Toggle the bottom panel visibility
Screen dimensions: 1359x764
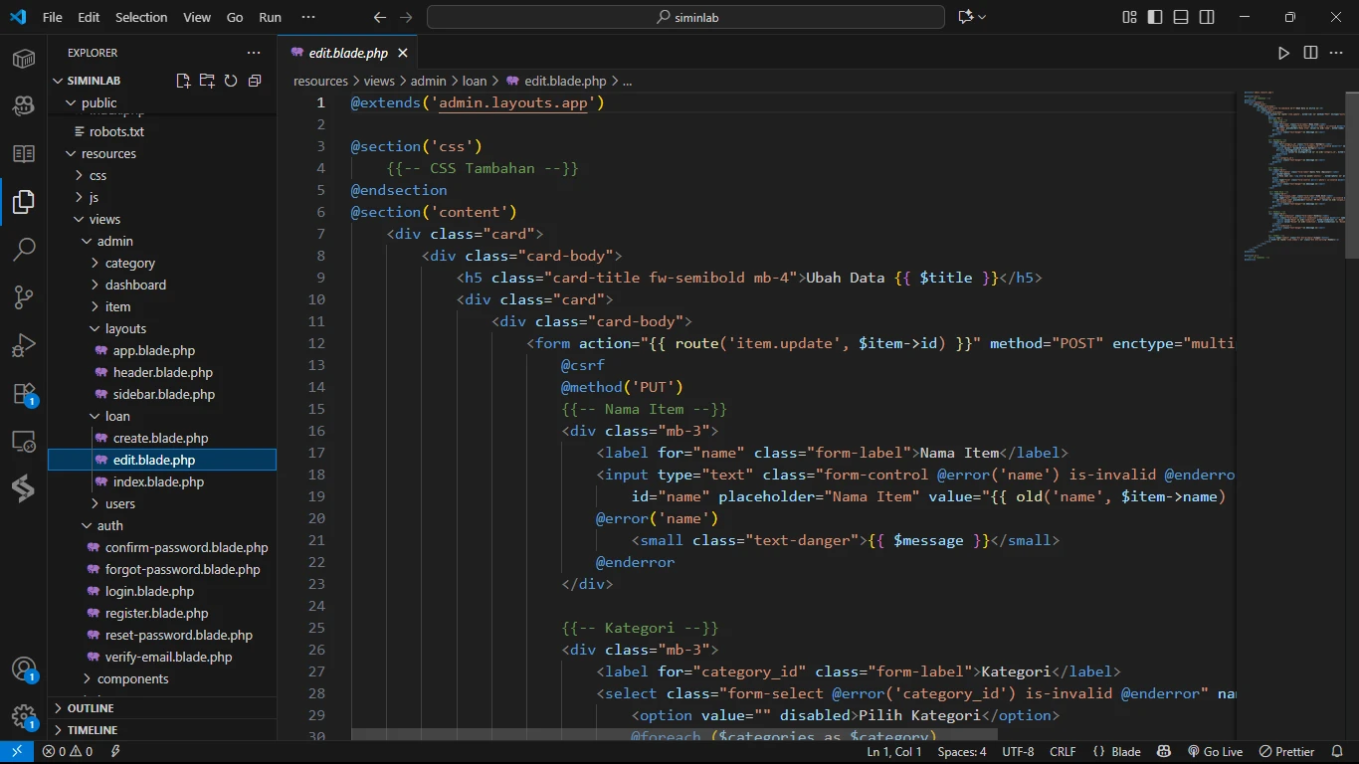click(x=1181, y=17)
